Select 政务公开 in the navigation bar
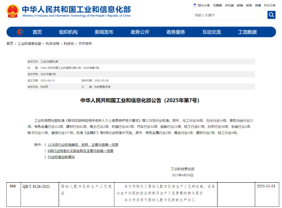 (140, 32)
